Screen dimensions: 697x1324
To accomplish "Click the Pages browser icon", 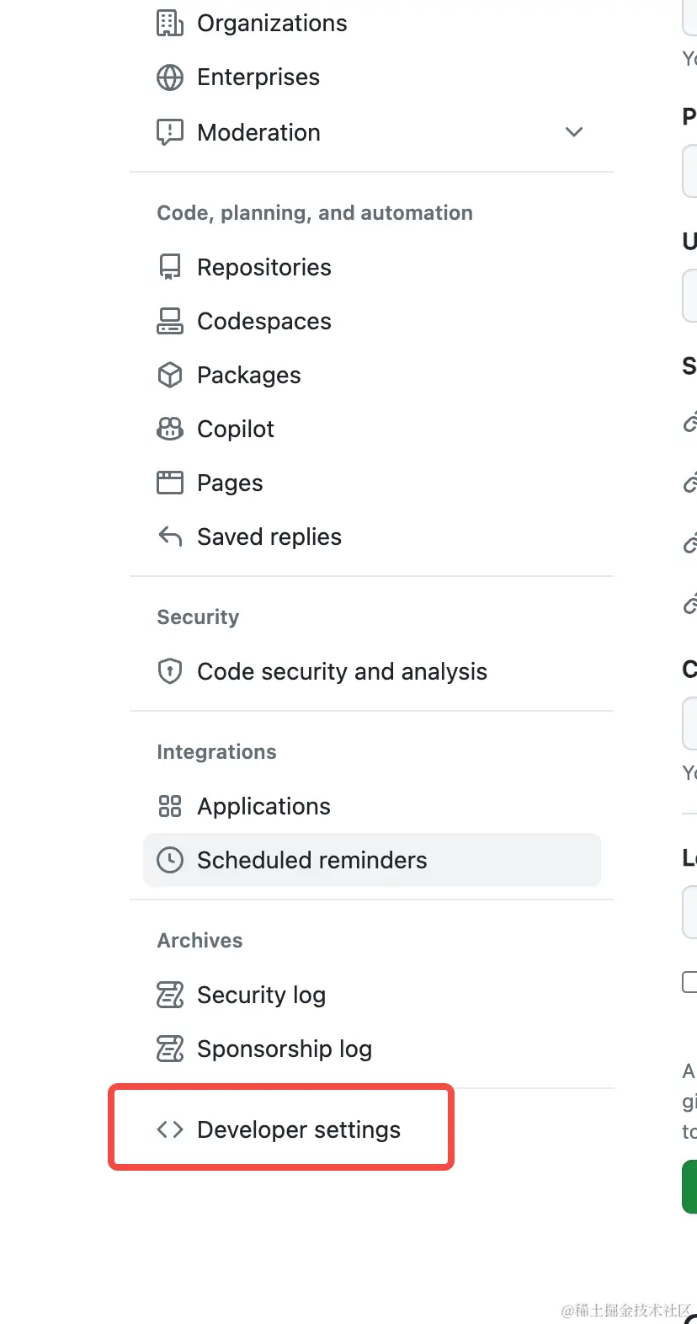I will coord(170,483).
